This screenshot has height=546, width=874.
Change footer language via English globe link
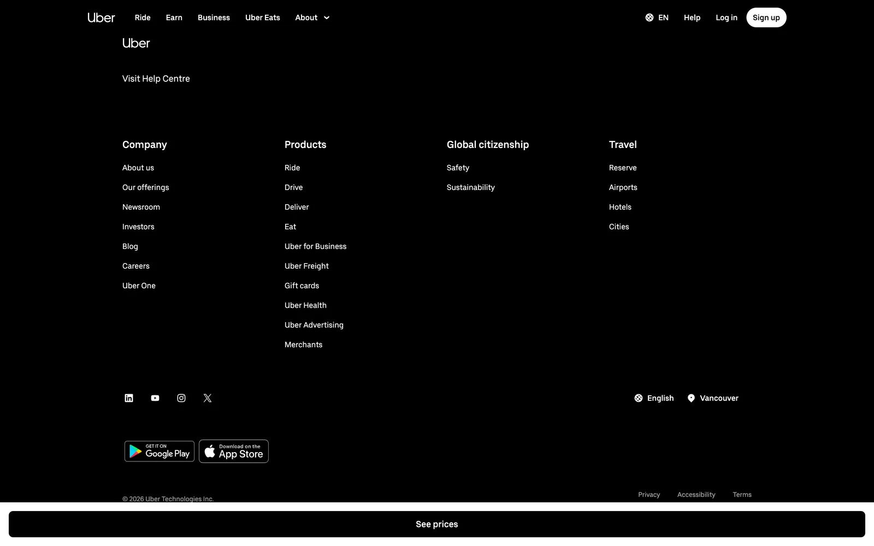[654, 398]
